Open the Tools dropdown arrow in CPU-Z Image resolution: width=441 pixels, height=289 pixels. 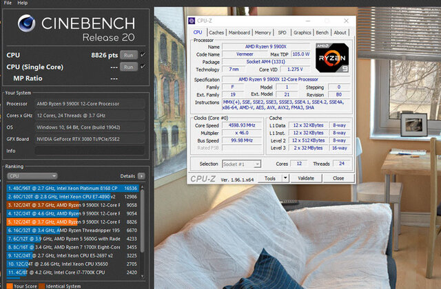(287, 178)
